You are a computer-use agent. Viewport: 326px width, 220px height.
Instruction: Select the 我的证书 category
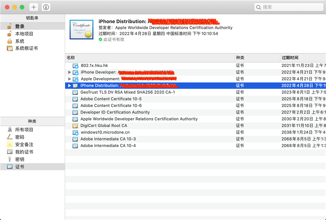point(32,152)
